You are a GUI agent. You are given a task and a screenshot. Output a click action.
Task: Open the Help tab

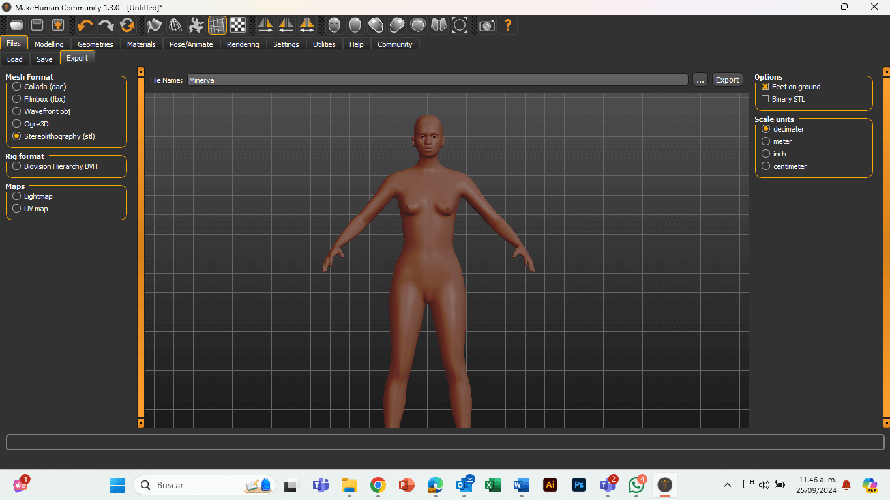(x=357, y=44)
